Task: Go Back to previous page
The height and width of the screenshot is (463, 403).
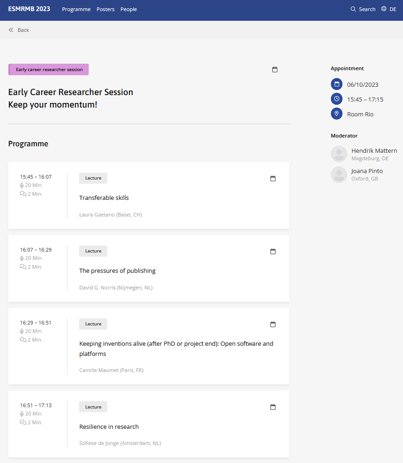Action: pos(24,30)
